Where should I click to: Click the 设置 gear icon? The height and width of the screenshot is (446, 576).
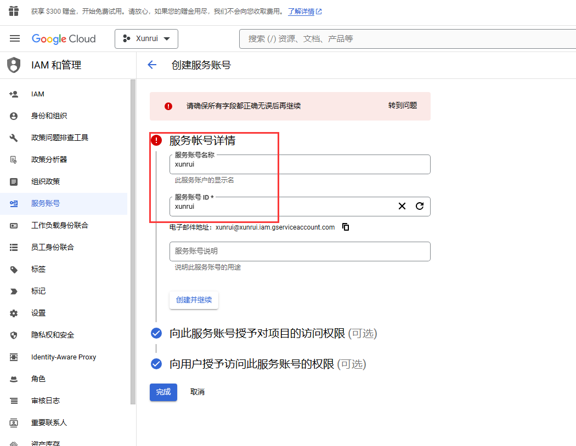point(14,313)
